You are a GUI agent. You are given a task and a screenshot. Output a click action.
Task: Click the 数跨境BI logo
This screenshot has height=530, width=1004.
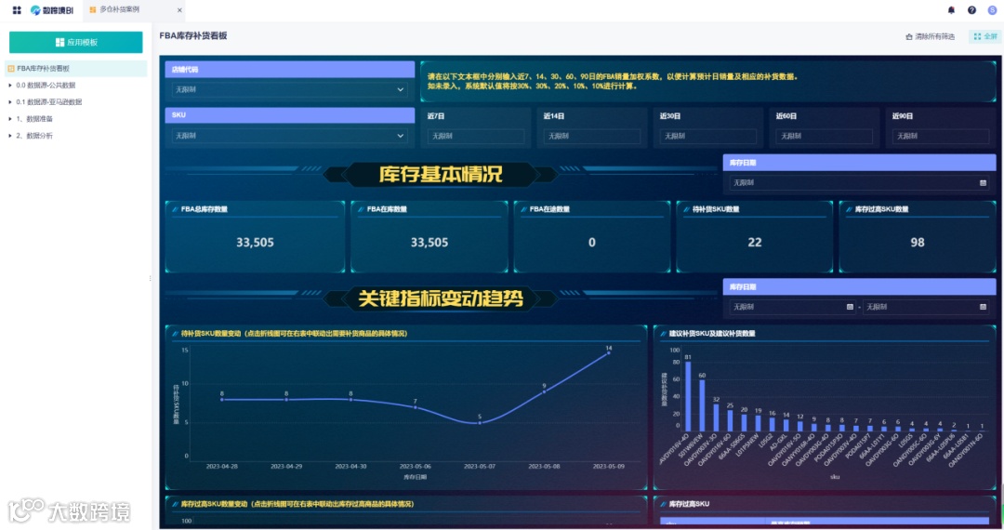click(x=52, y=10)
